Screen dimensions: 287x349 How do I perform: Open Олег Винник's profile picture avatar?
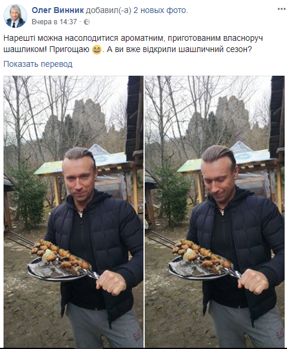click(x=15, y=16)
